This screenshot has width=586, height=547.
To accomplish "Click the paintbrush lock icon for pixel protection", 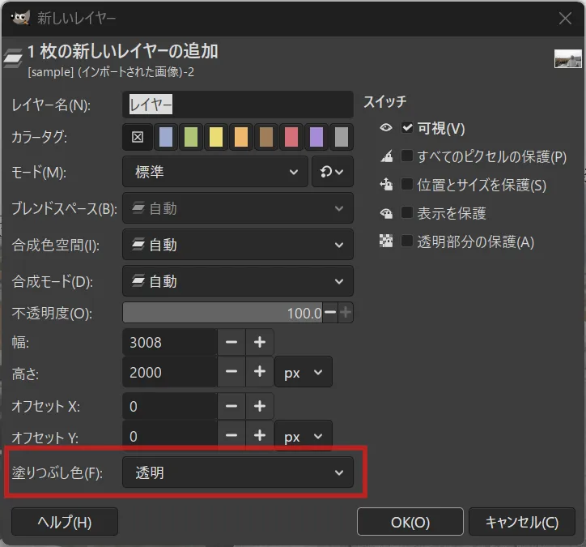I will [x=386, y=156].
